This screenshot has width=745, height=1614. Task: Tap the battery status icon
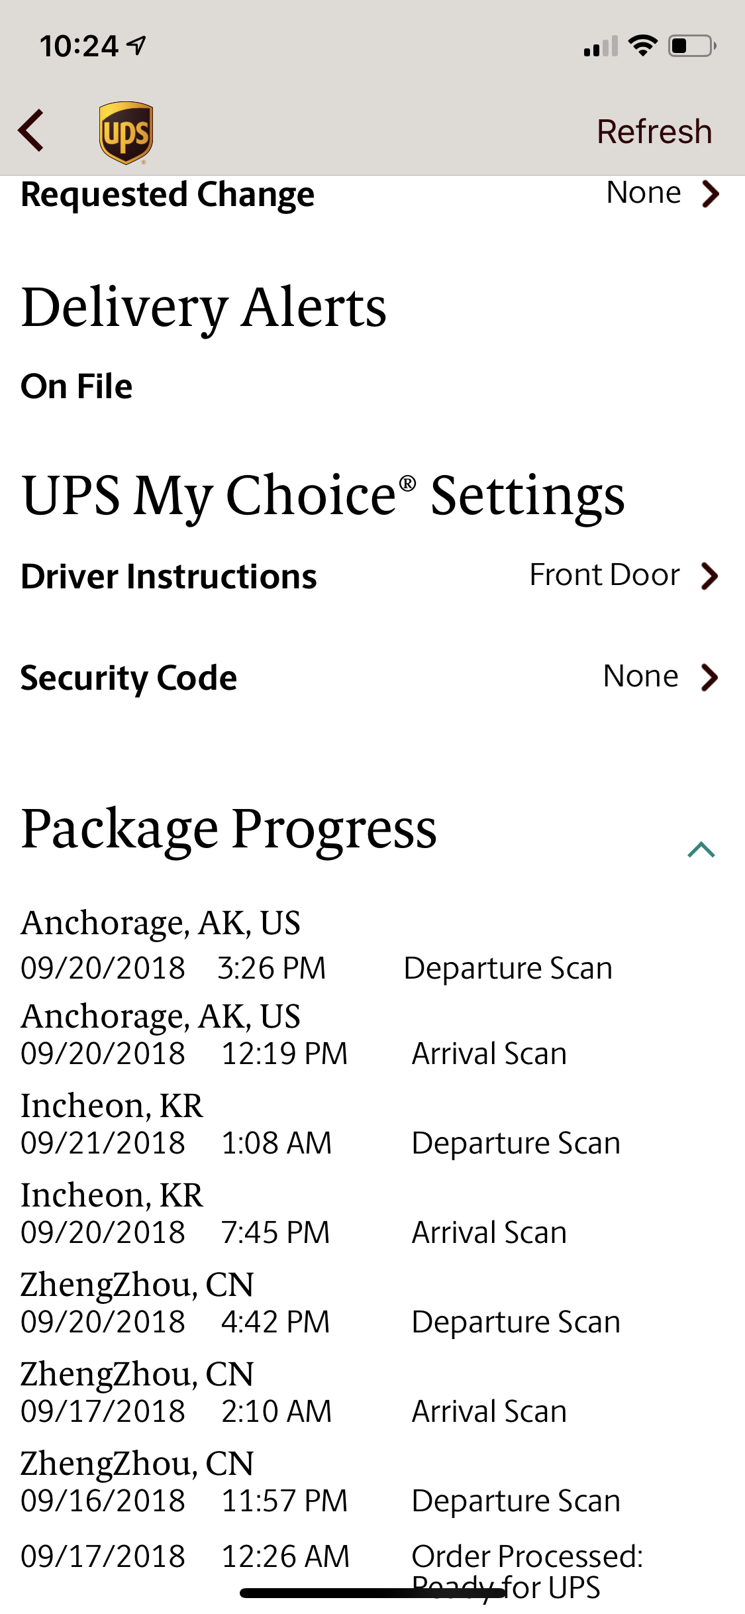coord(692,46)
